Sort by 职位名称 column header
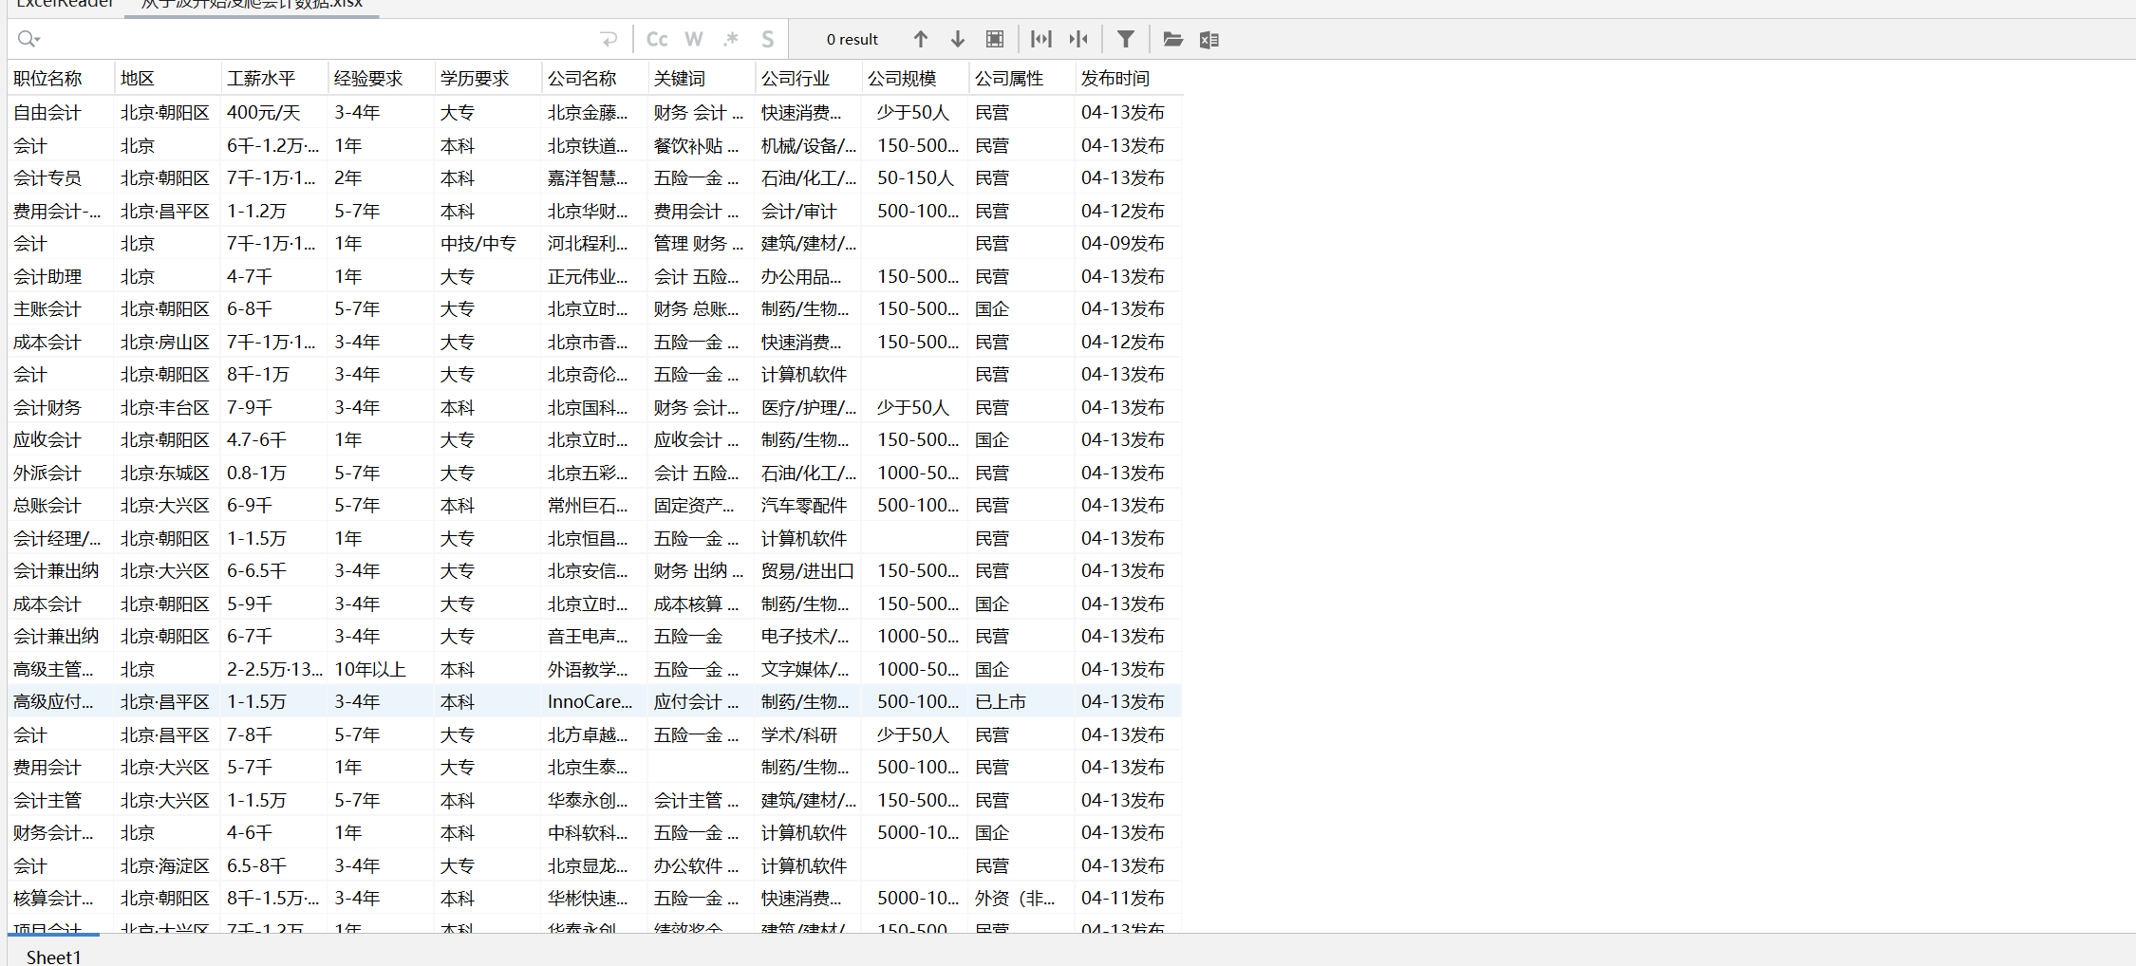The height and width of the screenshot is (966, 2136). 61,78
